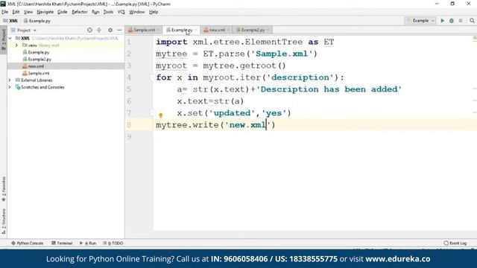The width and height of the screenshot is (477, 268).
Task: Select Sample.xml in project tree
Action: coord(36,73)
